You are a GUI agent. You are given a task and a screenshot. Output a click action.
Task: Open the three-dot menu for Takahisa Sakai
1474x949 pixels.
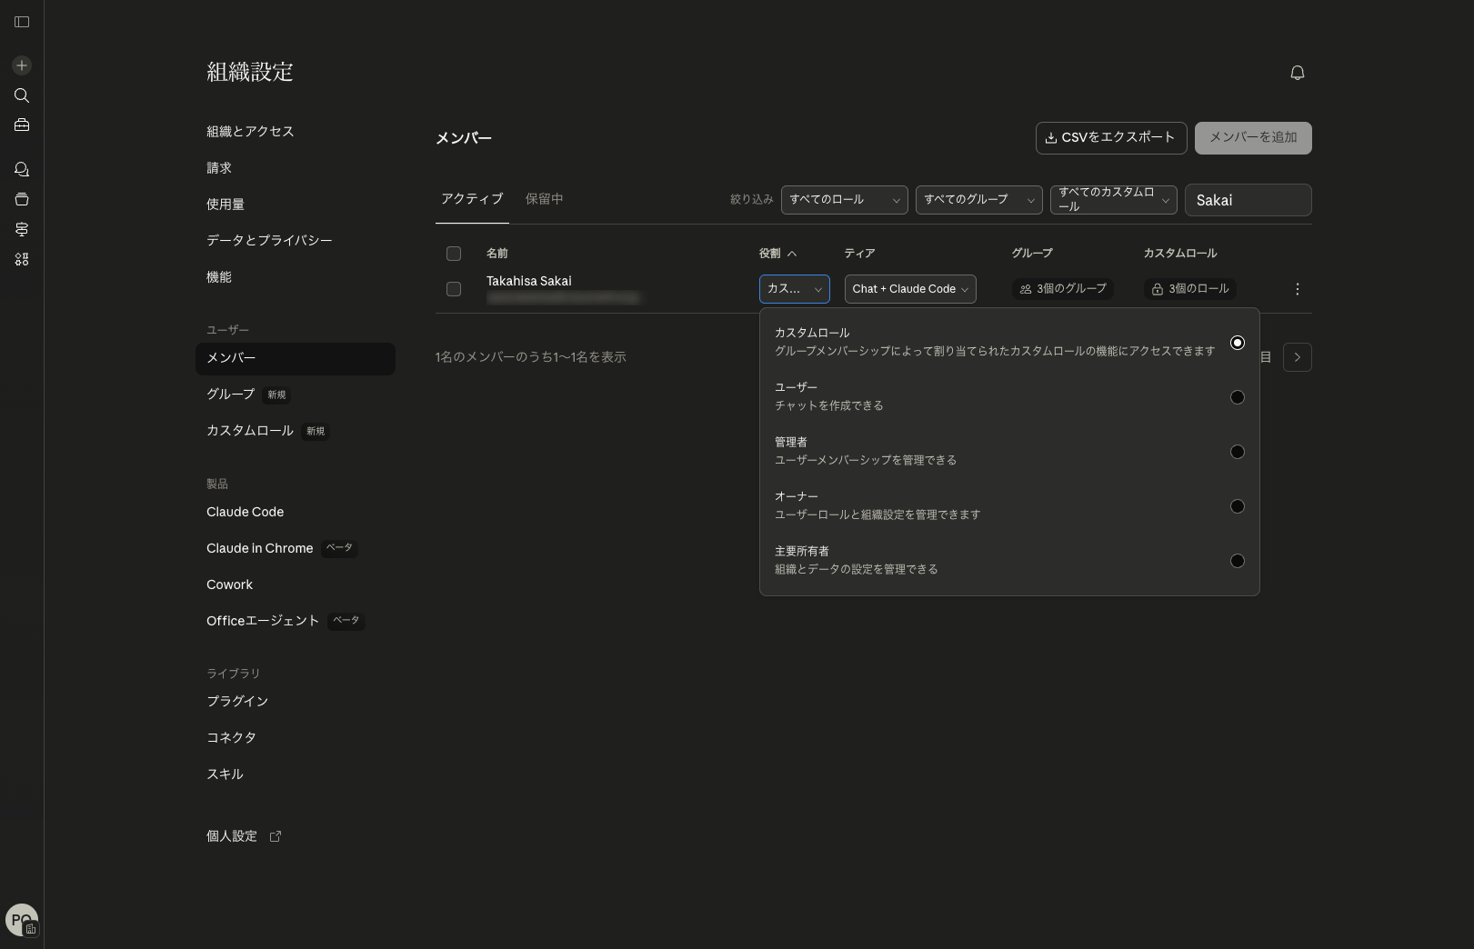[1297, 289]
